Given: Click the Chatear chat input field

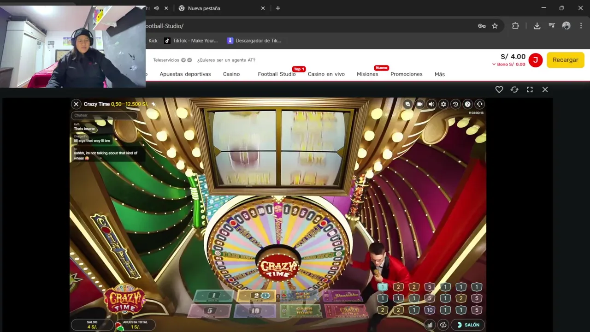Looking at the screenshot, I should [104, 115].
